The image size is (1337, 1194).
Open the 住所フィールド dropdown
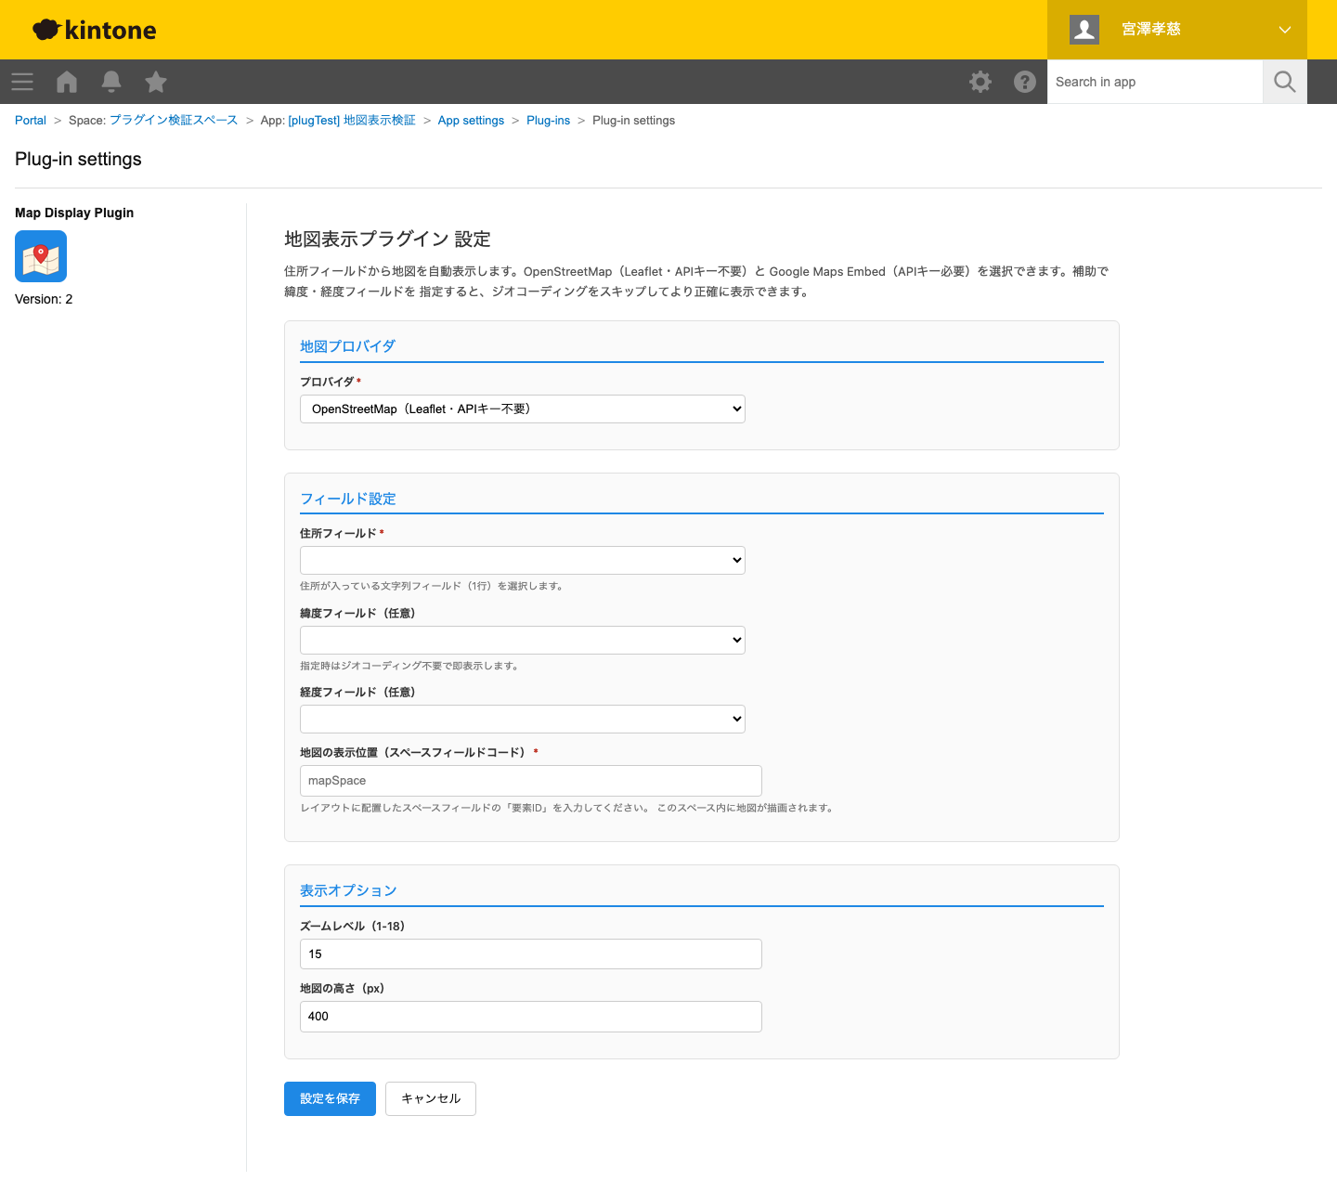point(522,561)
